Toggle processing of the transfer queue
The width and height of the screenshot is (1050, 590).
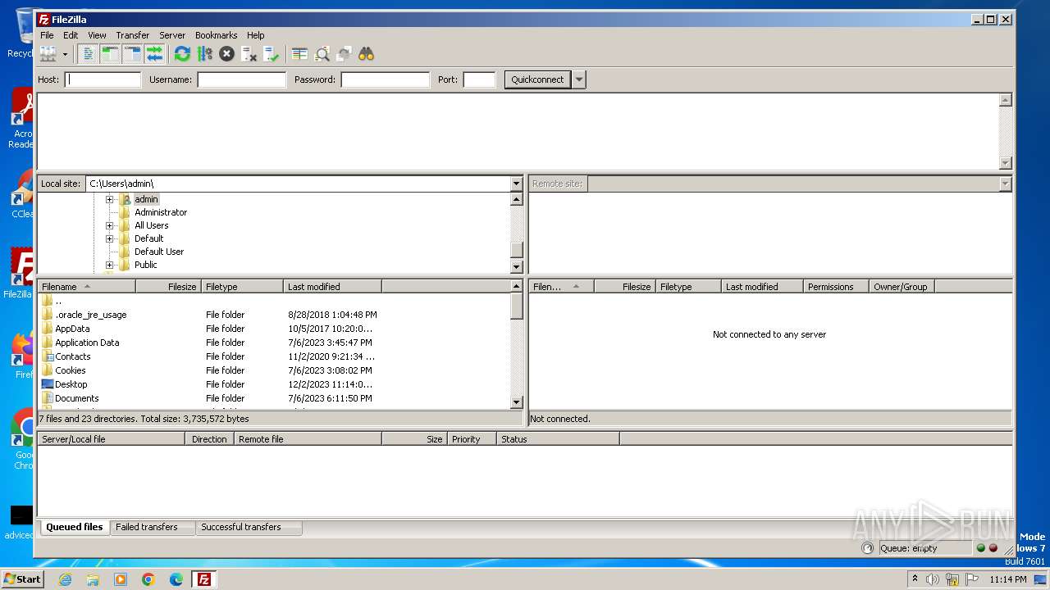[204, 54]
